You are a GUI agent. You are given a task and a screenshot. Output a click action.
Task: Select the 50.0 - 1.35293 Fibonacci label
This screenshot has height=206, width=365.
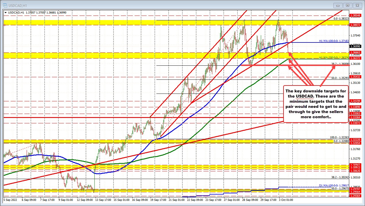[x=340, y=78]
